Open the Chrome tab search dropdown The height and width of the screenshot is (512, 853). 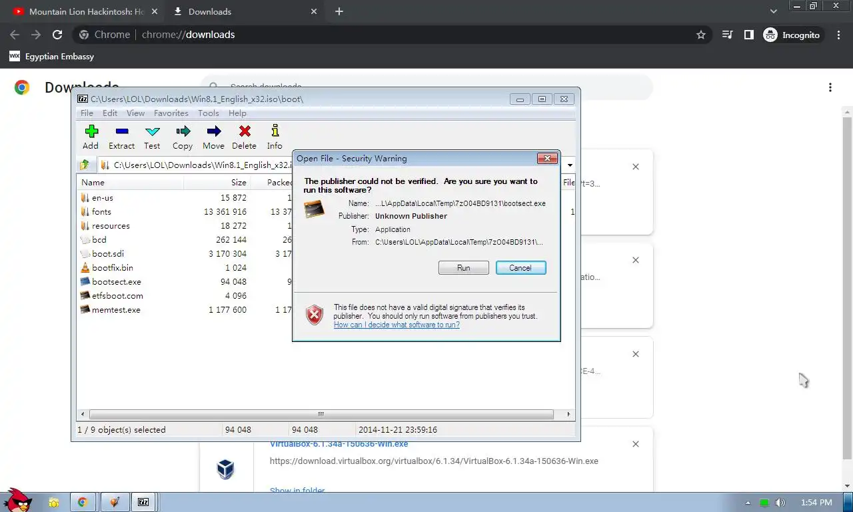point(774,11)
